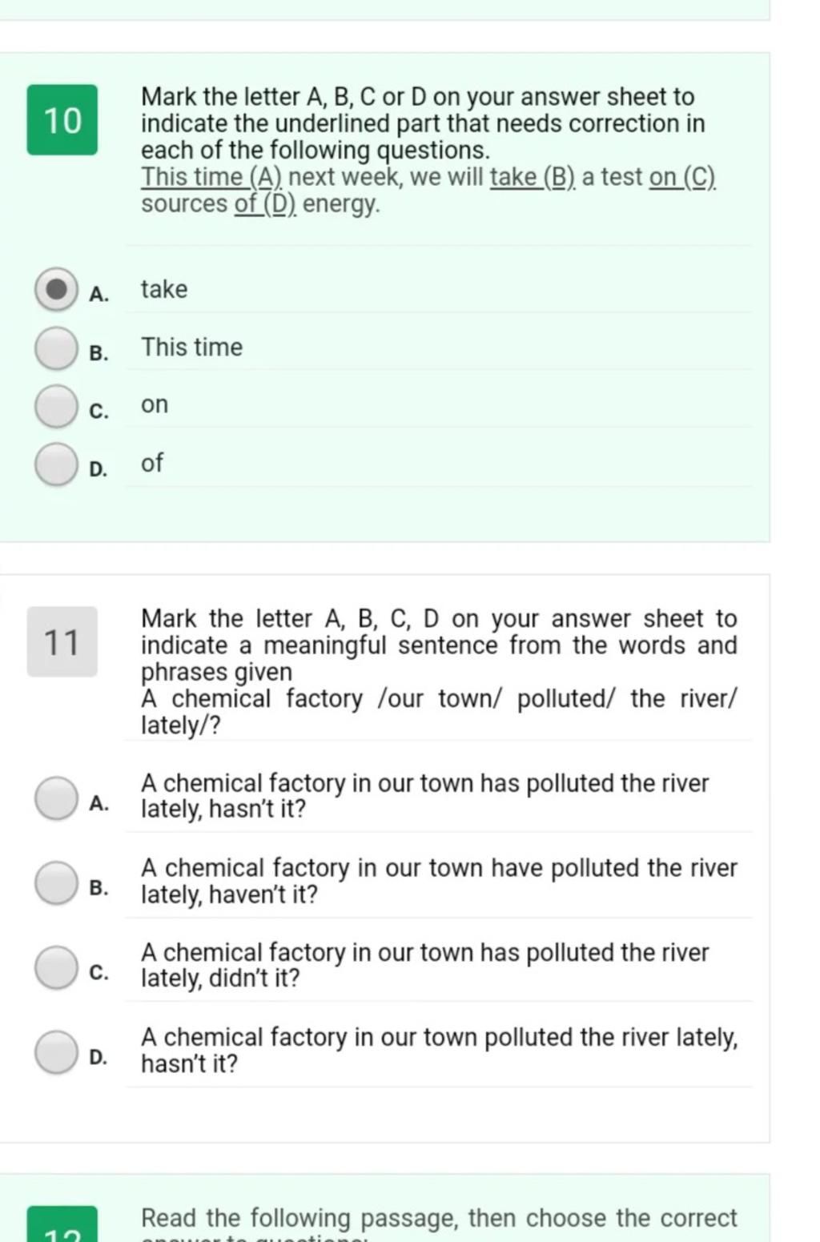The image size is (820, 1242).
Task: Click the answer text 'of'
Action: point(152,463)
